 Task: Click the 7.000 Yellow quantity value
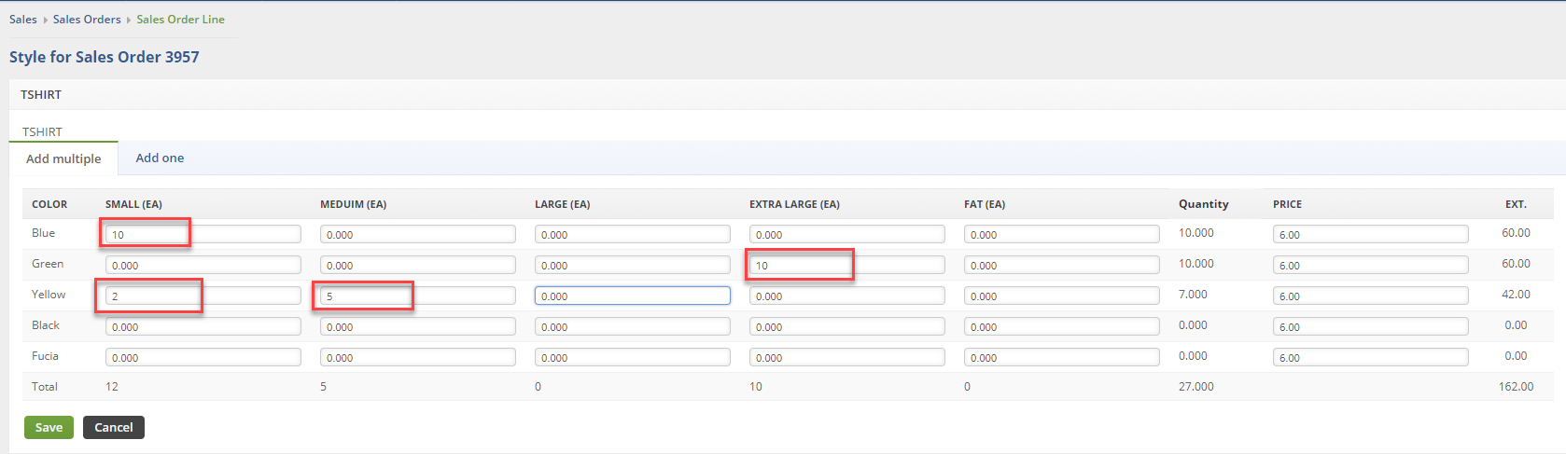[1193, 294]
